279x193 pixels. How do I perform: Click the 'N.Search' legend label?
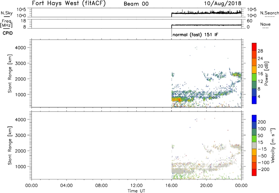(x=269, y=13)
